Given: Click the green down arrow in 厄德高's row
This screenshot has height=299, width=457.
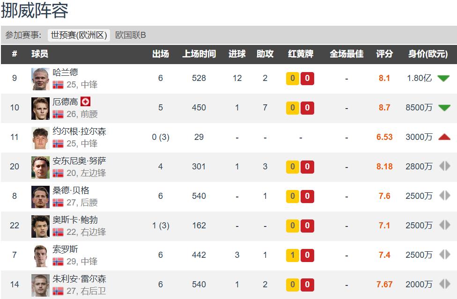Looking at the screenshot, I should 444,108.
